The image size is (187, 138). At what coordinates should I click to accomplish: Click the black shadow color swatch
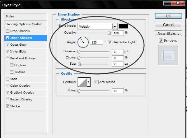pos(123,26)
